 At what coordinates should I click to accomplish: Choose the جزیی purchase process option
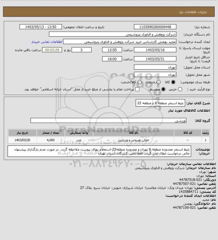(x=180, y=89)
